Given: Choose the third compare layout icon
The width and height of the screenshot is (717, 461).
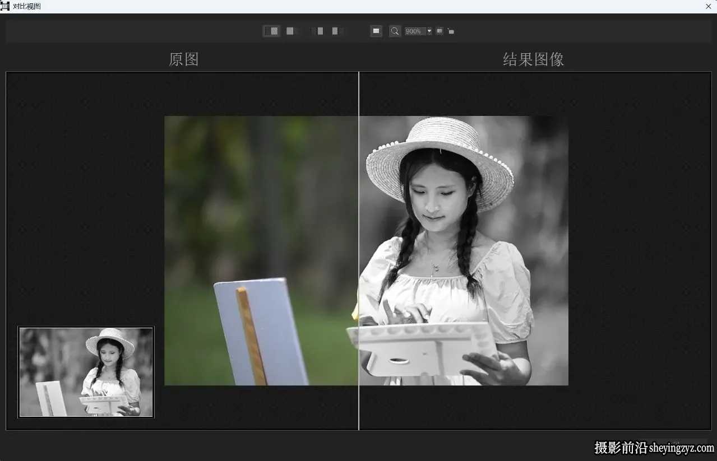Looking at the screenshot, I should click(318, 31).
